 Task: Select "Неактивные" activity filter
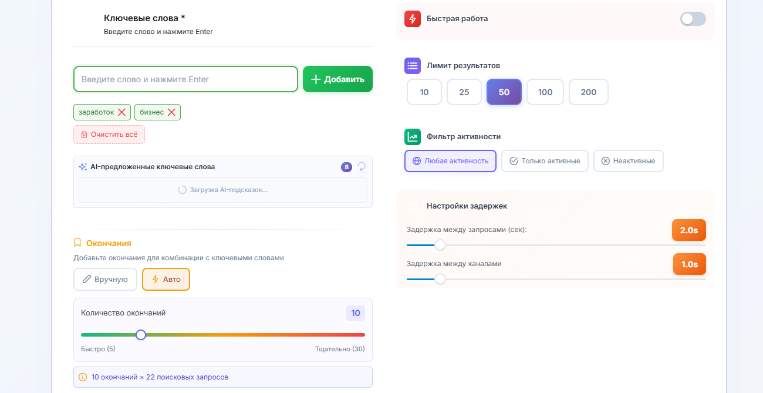[x=628, y=161]
